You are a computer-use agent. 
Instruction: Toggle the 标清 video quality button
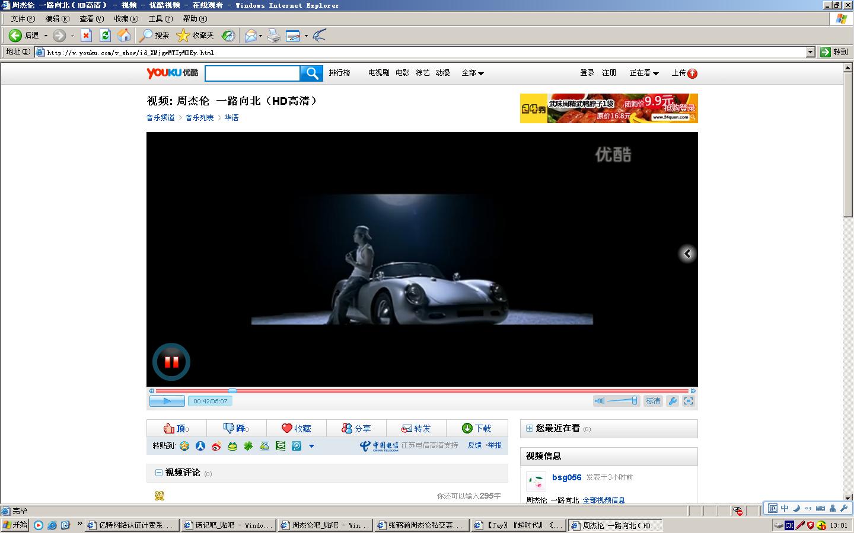pos(653,401)
